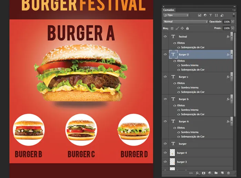Screen dimensions: 241x178
Task: Select burger 4 layer thumbnail
Action: click(172, 153)
